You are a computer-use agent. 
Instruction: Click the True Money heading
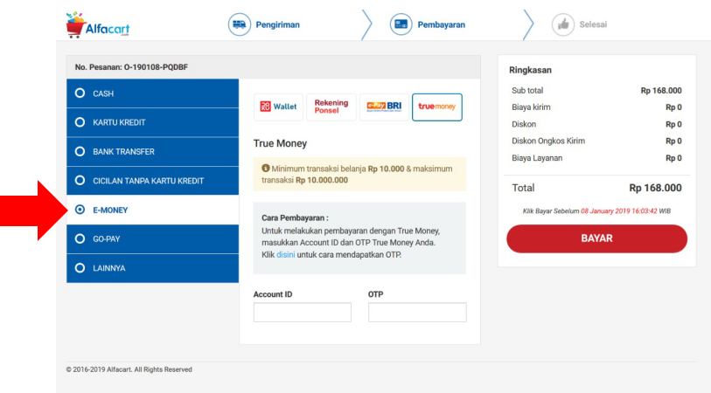280,143
